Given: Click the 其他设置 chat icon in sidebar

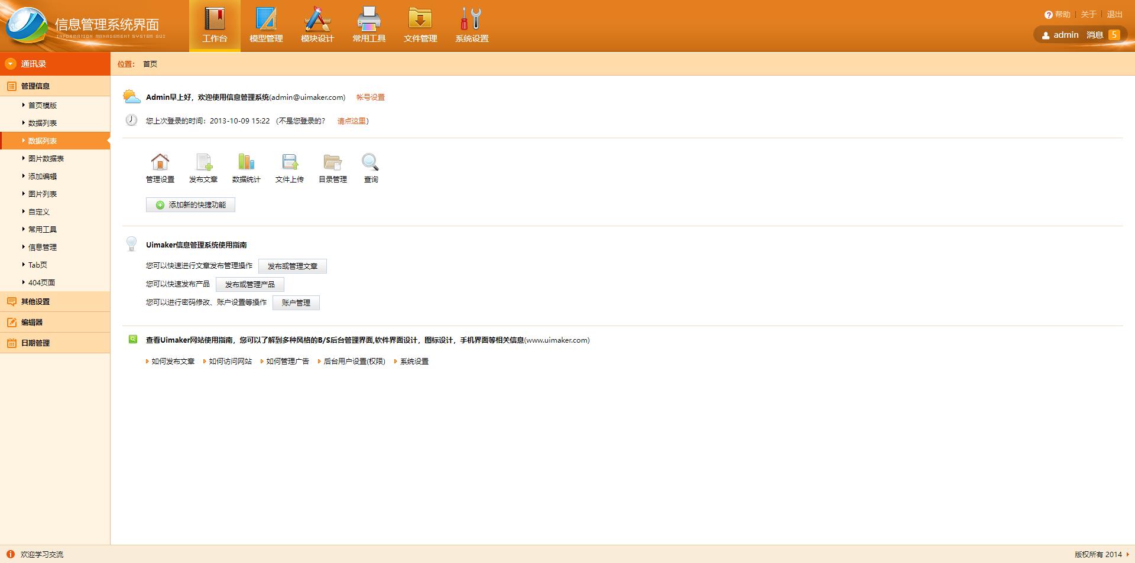Looking at the screenshot, I should 11,301.
